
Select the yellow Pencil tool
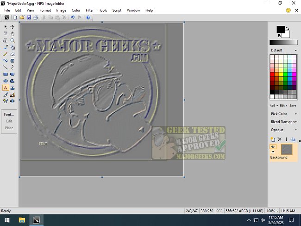pyautogui.click(x=6, y=54)
